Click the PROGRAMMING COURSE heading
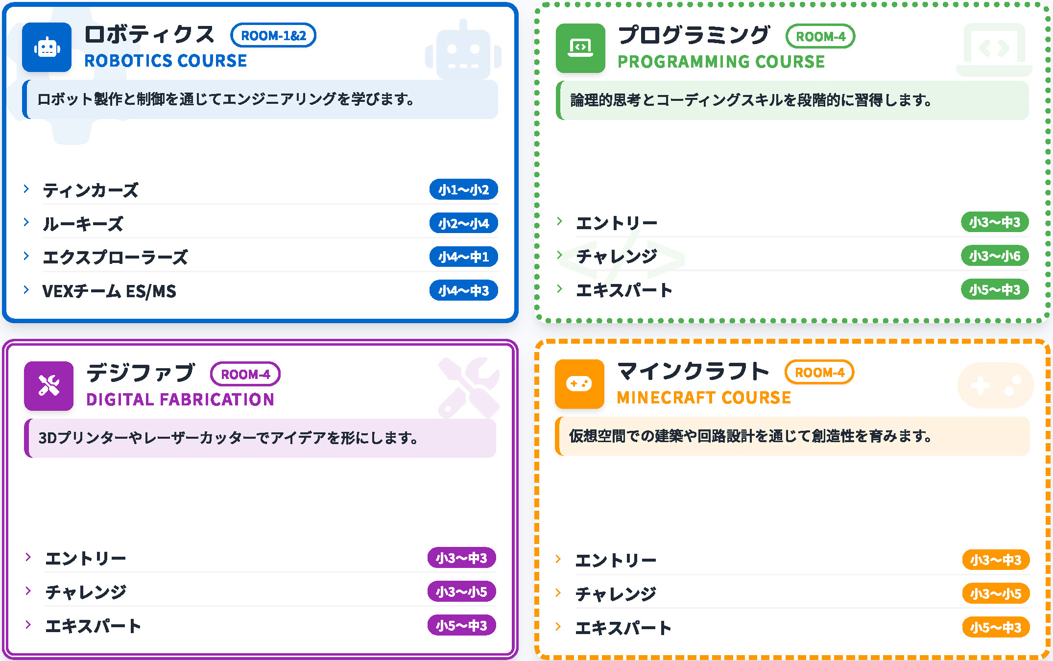 pyautogui.click(x=721, y=62)
